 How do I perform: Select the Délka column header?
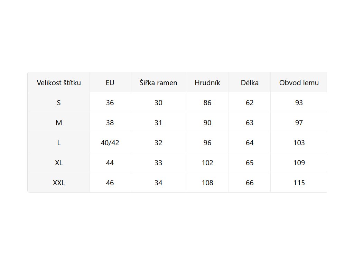point(250,83)
